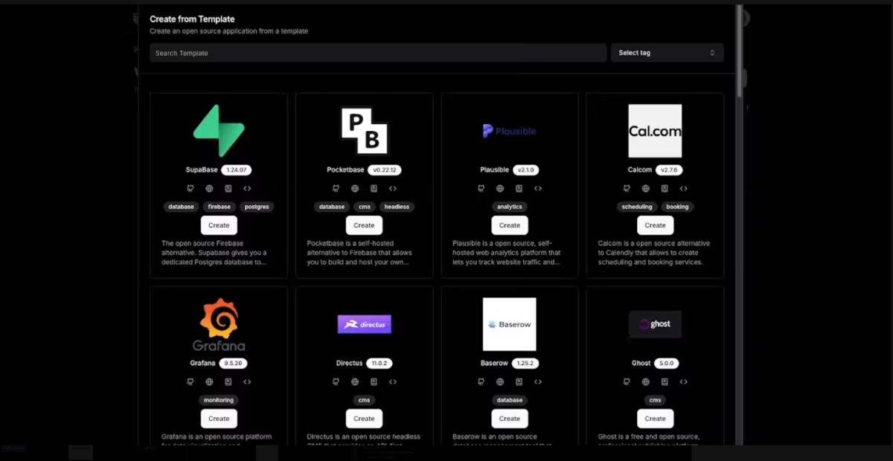Open Pocketbase documentation book icon
Viewport: 893px width, 461px height.
[x=374, y=189]
